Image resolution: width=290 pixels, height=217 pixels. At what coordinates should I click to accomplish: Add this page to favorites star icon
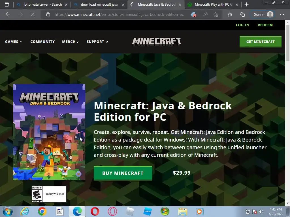point(216,14)
